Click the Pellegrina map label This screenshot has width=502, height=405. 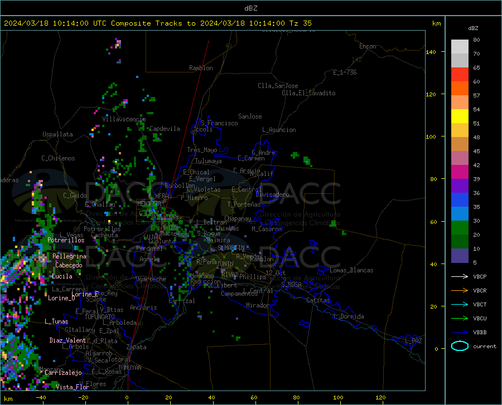69,256
